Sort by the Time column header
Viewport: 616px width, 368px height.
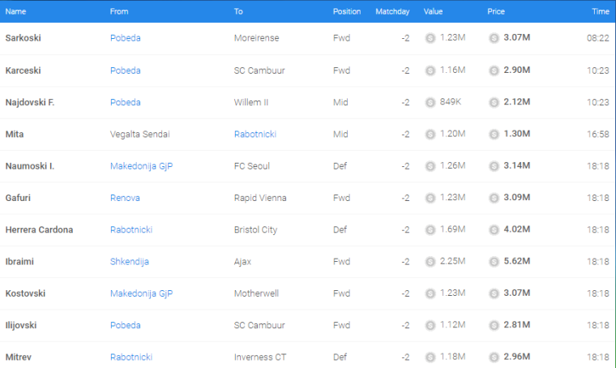601,11
